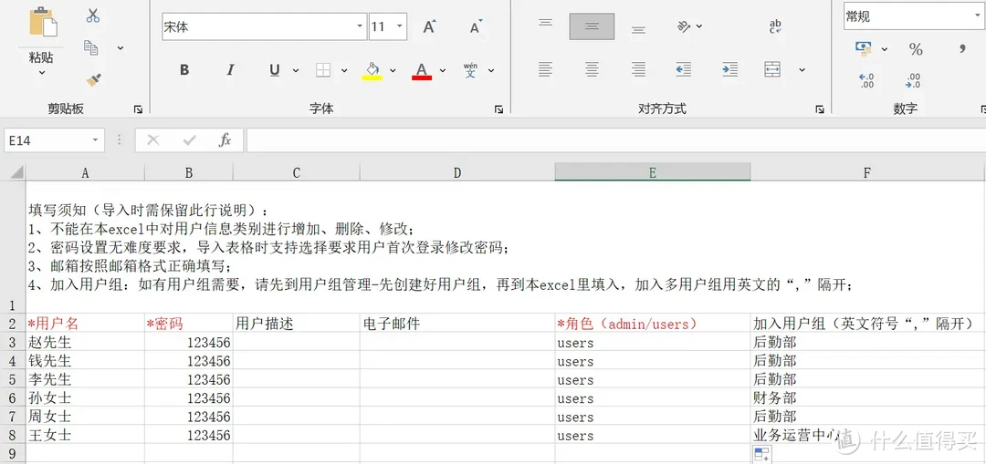This screenshot has height=464, width=986.
Task: Open the merge cells dropdown arrow
Action: pos(802,69)
